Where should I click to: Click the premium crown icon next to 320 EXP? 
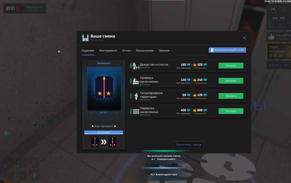[195, 64]
